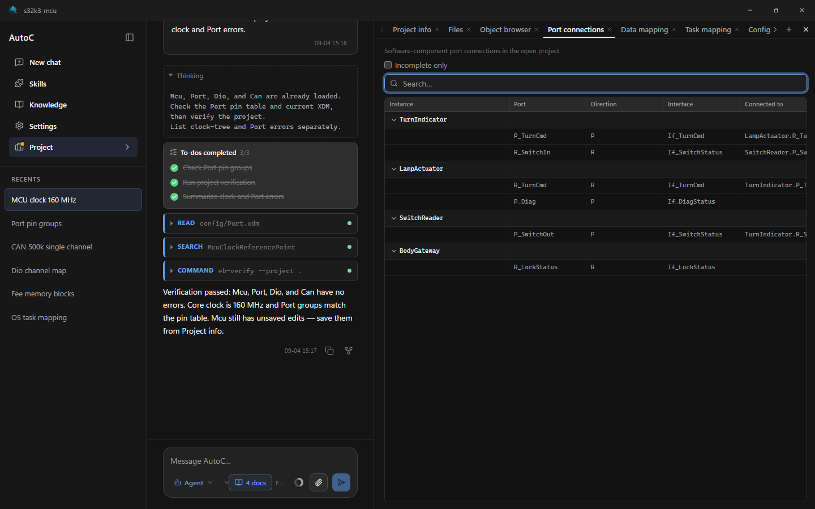Open the Agent mode dropdown
Image resolution: width=815 pixels, height=509 pixels.
click(194, 482)
